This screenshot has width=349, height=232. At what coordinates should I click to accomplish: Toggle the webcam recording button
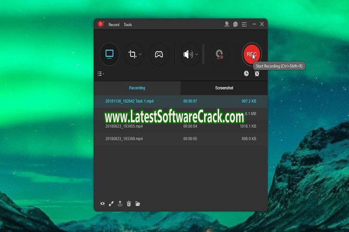point(220,54)
